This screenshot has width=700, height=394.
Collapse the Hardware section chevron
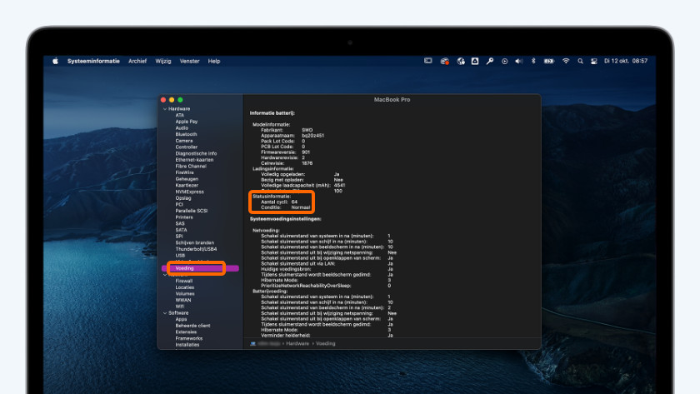pyautogui.click(x=165, y=109)
